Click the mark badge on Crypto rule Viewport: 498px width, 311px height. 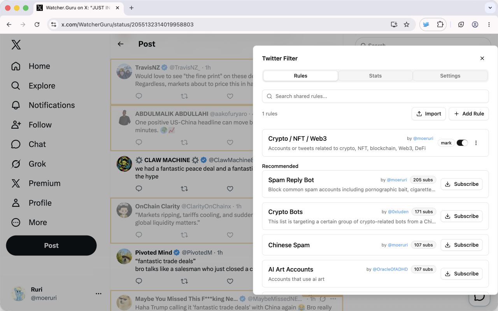click(446, 143)
